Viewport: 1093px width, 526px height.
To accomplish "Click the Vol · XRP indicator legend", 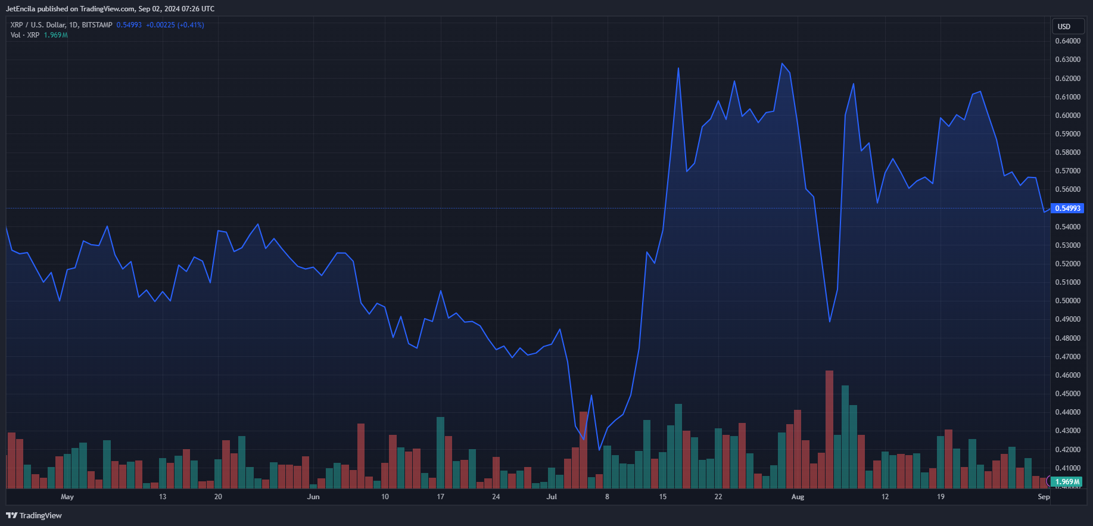I will pos(25,35).
